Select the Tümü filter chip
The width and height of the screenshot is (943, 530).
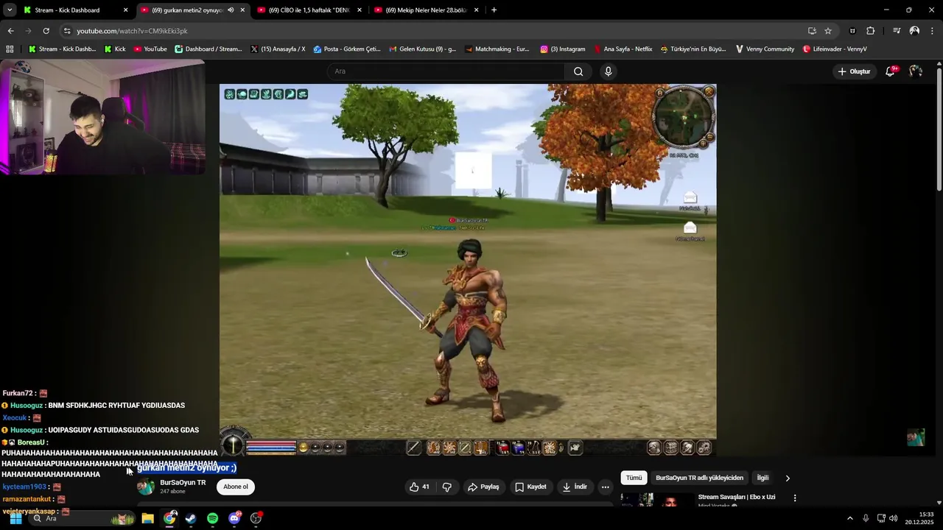(634, 478)
